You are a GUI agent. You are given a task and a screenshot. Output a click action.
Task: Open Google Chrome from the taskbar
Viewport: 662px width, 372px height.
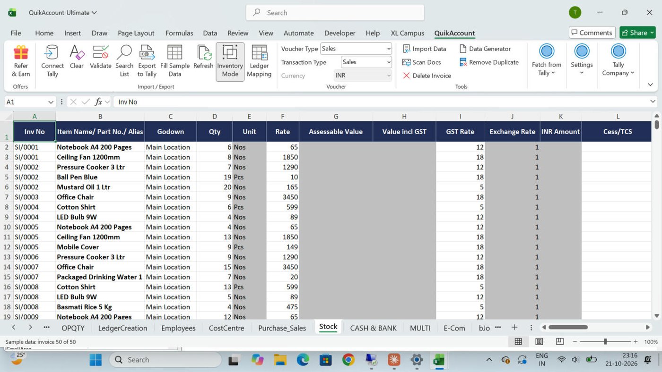(348, 360)
